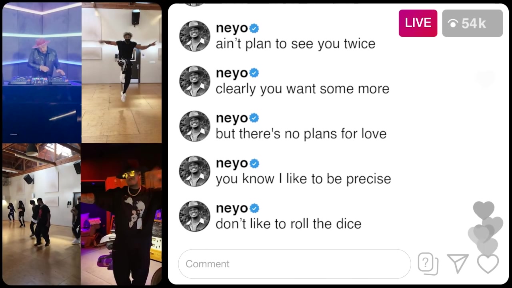Select the DJ booth video tile
Screen dimensions: 512x288
(42, 73)
